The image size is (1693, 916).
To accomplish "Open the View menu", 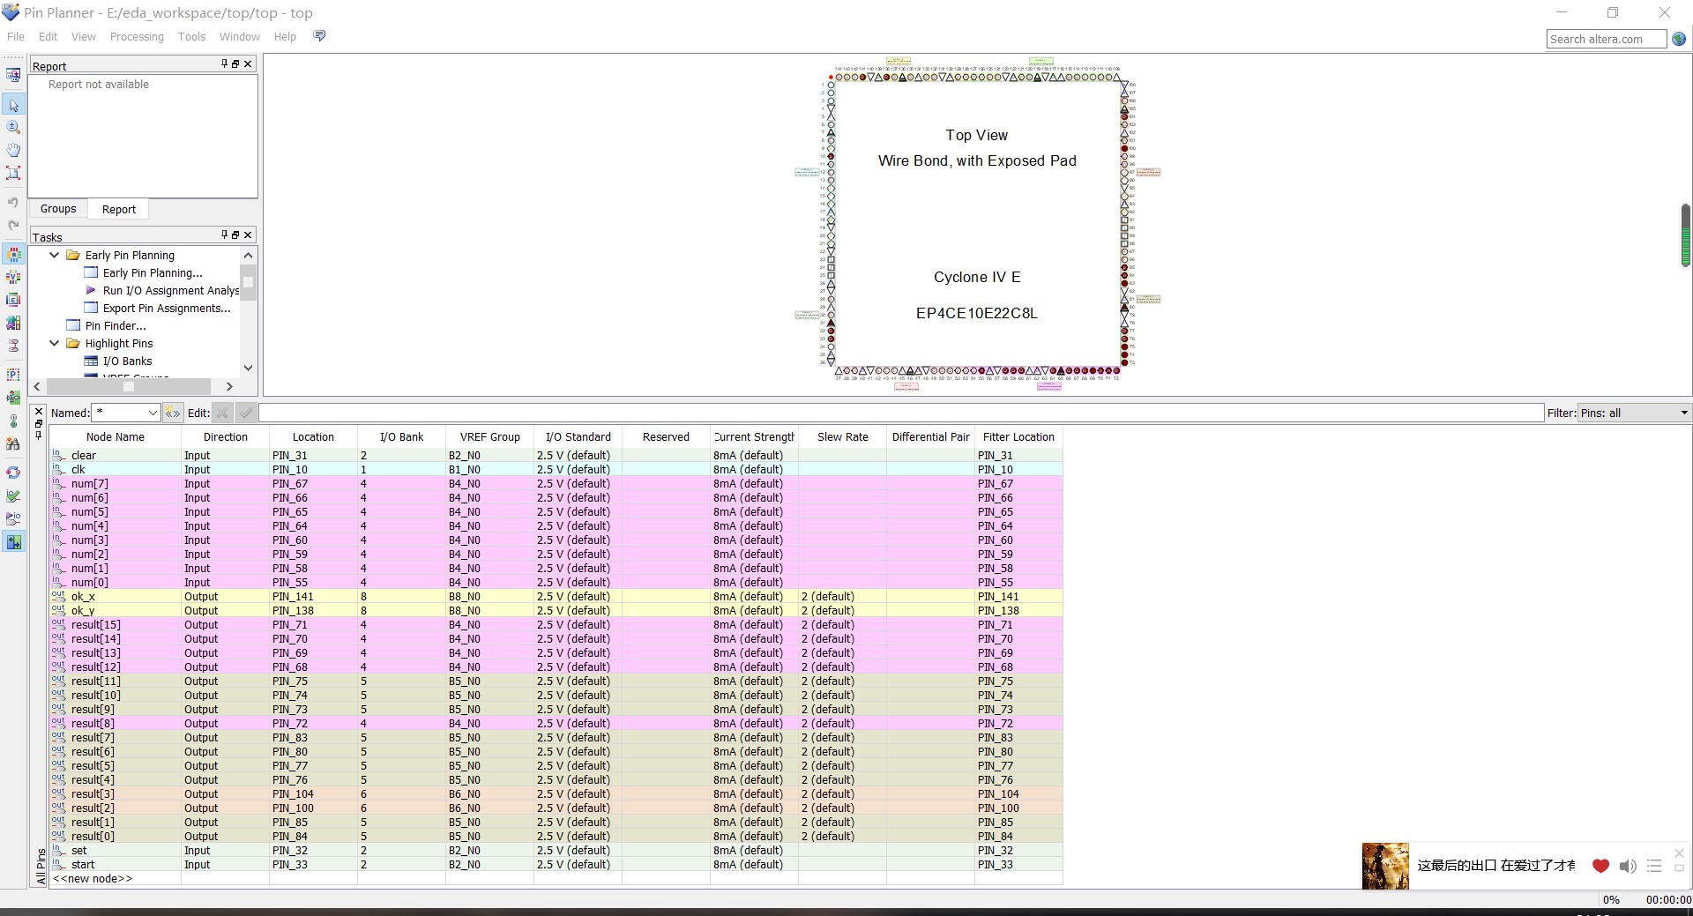I will click(x=84, y=37).
